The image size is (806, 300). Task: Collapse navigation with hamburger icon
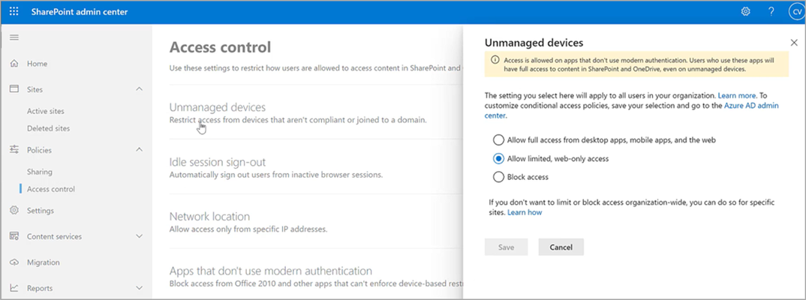pos(14,37)
